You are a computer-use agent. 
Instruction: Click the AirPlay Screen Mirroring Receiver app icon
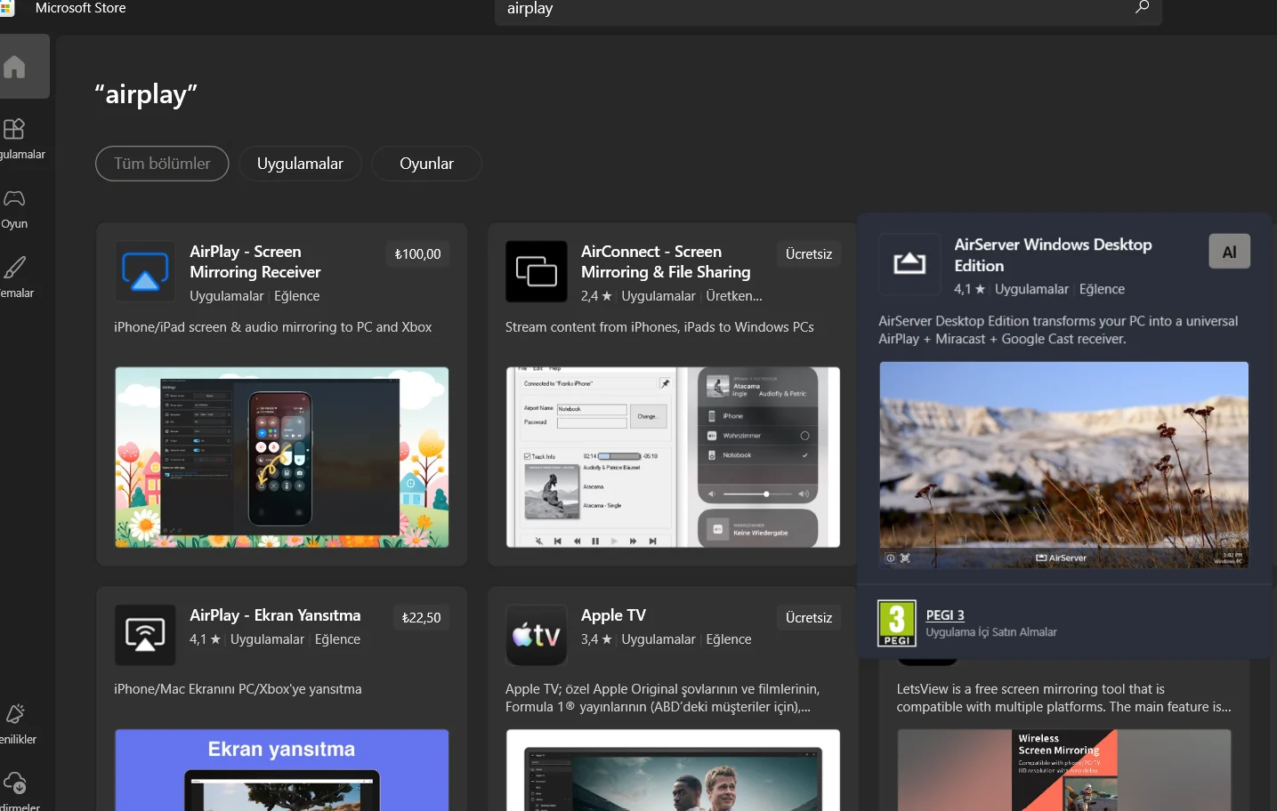point(145,271)
